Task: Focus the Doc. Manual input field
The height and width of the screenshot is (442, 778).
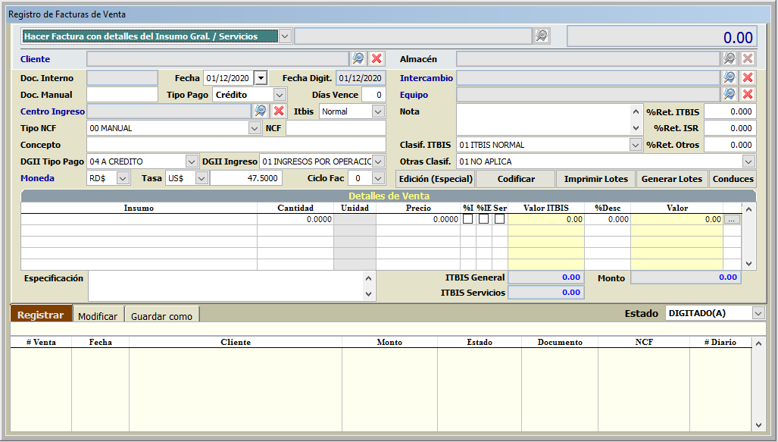Action: tap(122, 95)
